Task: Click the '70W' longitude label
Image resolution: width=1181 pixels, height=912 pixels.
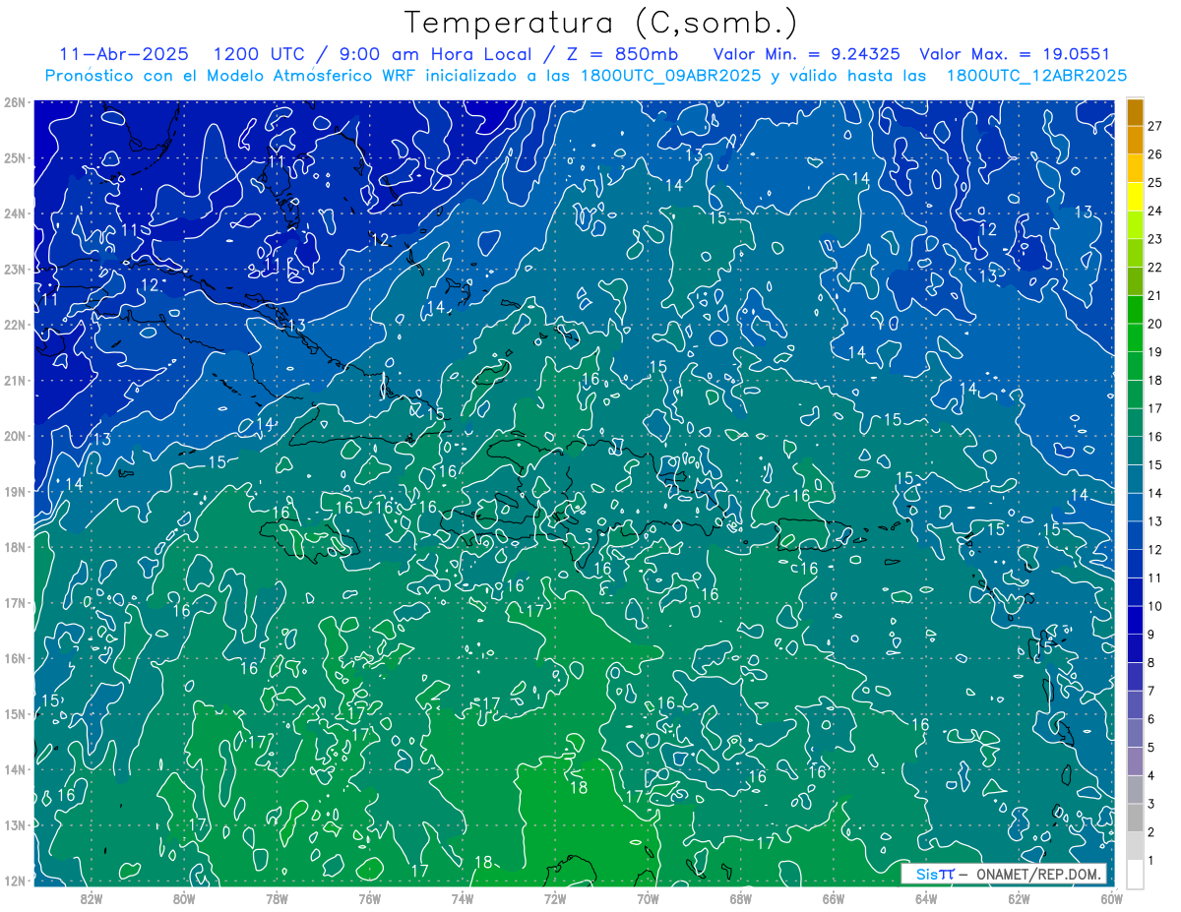Action: (648, 898)
